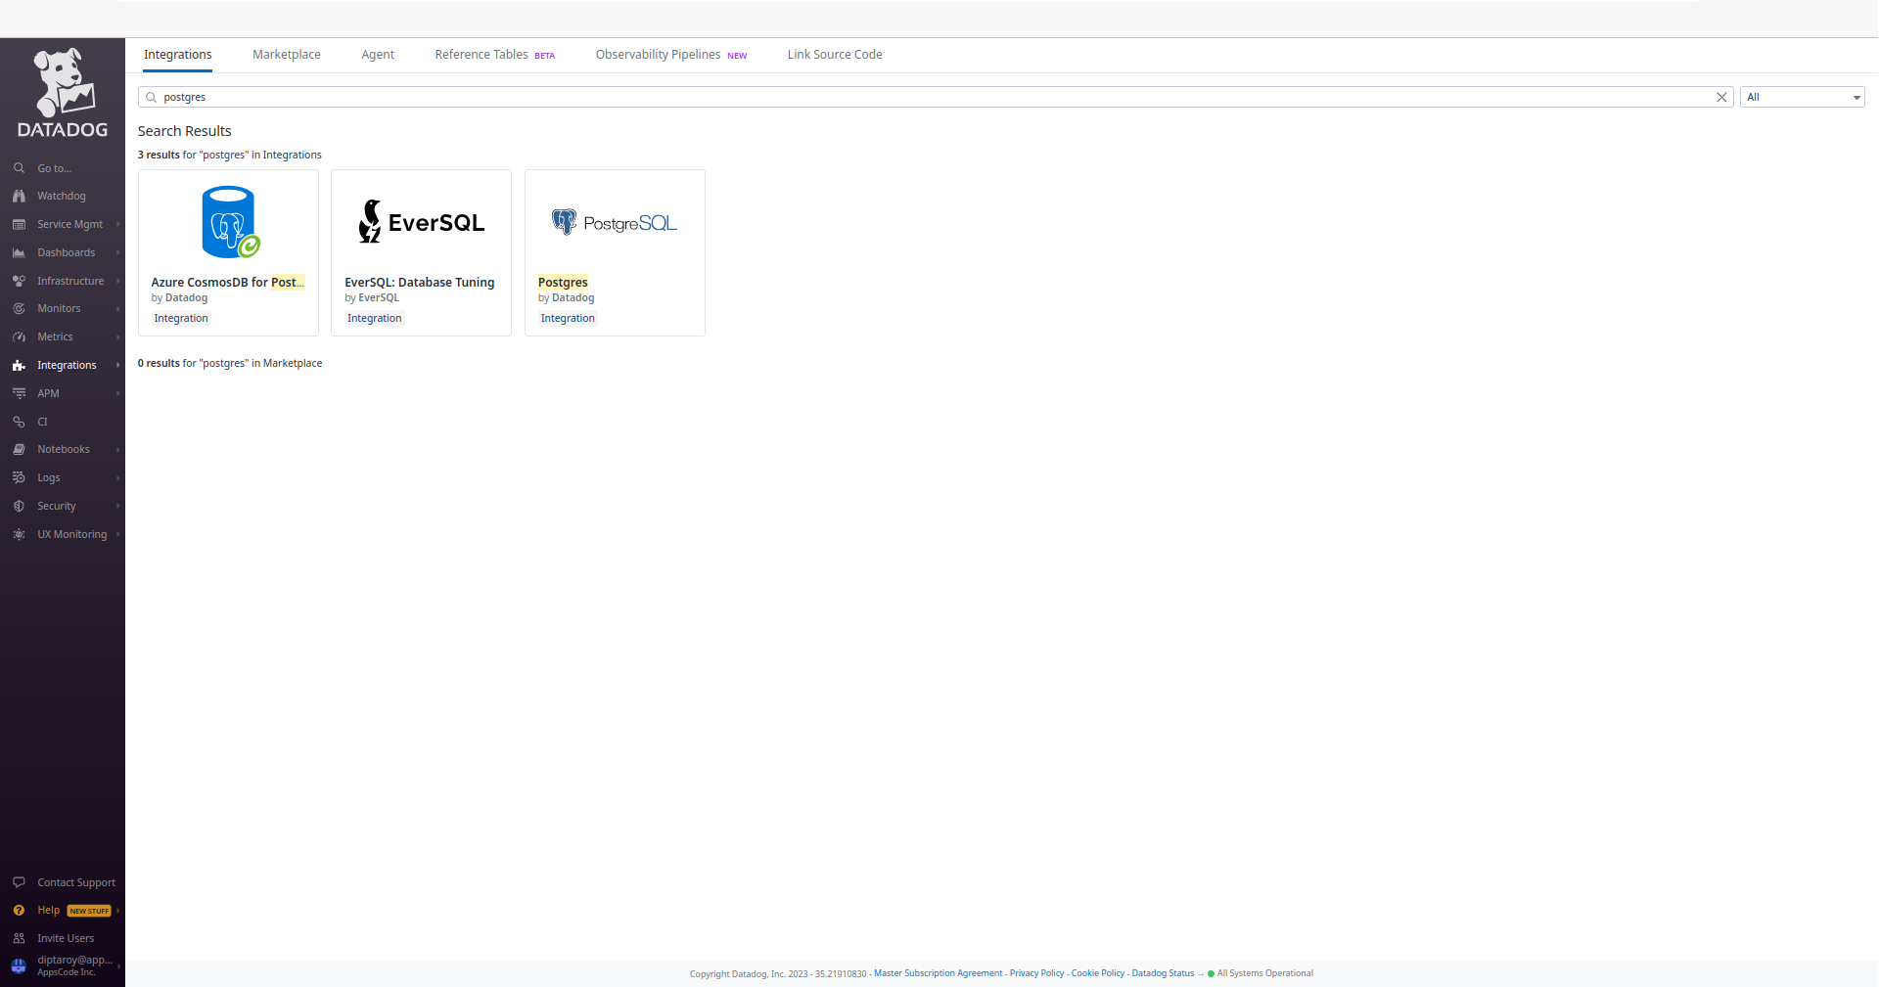Open the Observability Pipelines tab
The image size is (1879, 987).
click(657, 55)
